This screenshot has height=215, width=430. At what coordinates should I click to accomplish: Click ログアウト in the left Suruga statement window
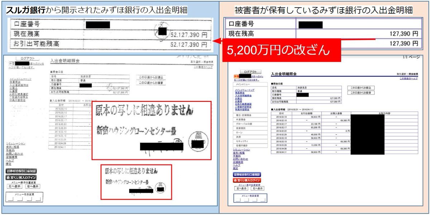(x=27, y=58)
